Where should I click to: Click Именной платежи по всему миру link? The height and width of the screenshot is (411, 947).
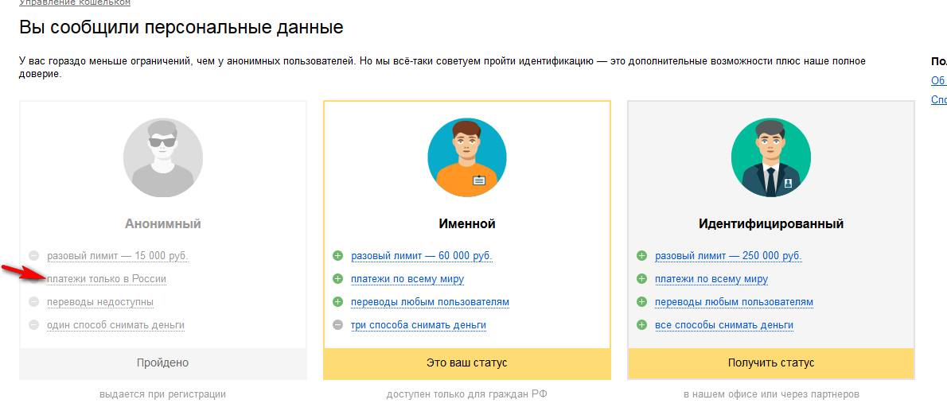[x=407, y=279]
